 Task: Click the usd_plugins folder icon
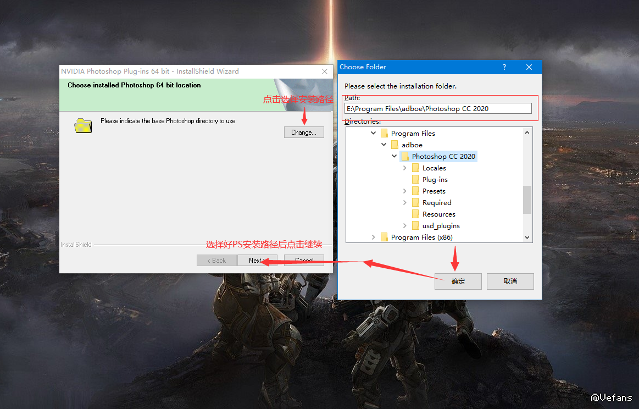click(x=415, y=225)
